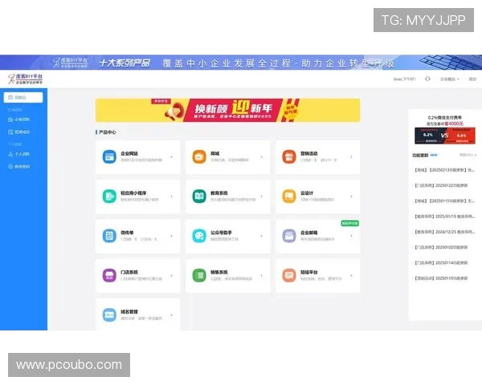Open the 公众号助手 chat icon

199,236
